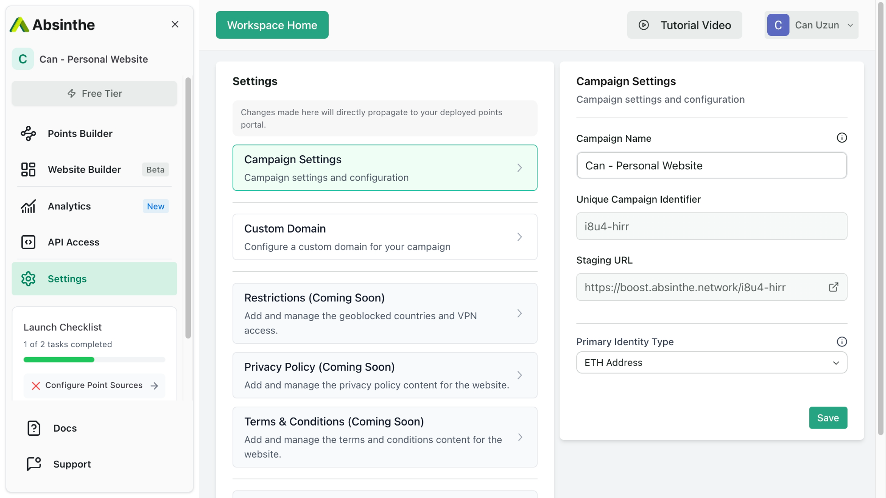Click the API Access icon

[28, 242]
